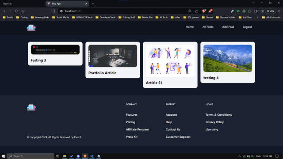
Task: Open the HTML-CSS Tools bookmark folder
Action: coord(82,17)
